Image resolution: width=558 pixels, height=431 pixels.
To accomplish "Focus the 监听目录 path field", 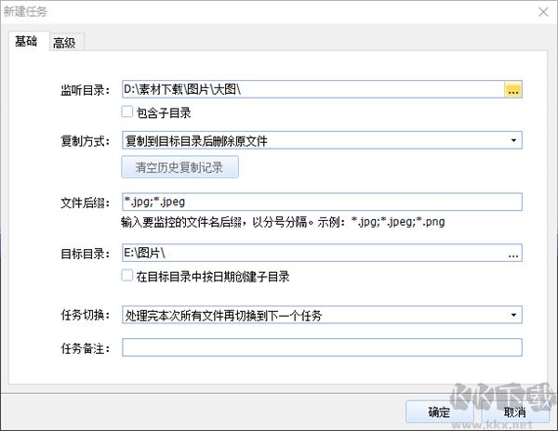I will point(313,89).
